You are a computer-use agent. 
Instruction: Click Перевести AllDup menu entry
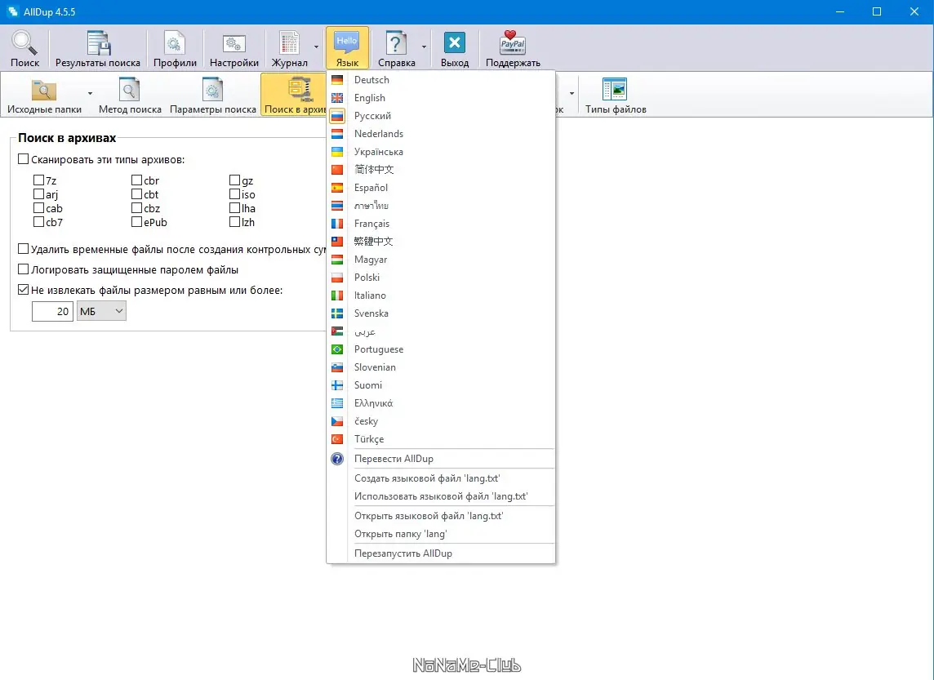(x=394, y=459)
